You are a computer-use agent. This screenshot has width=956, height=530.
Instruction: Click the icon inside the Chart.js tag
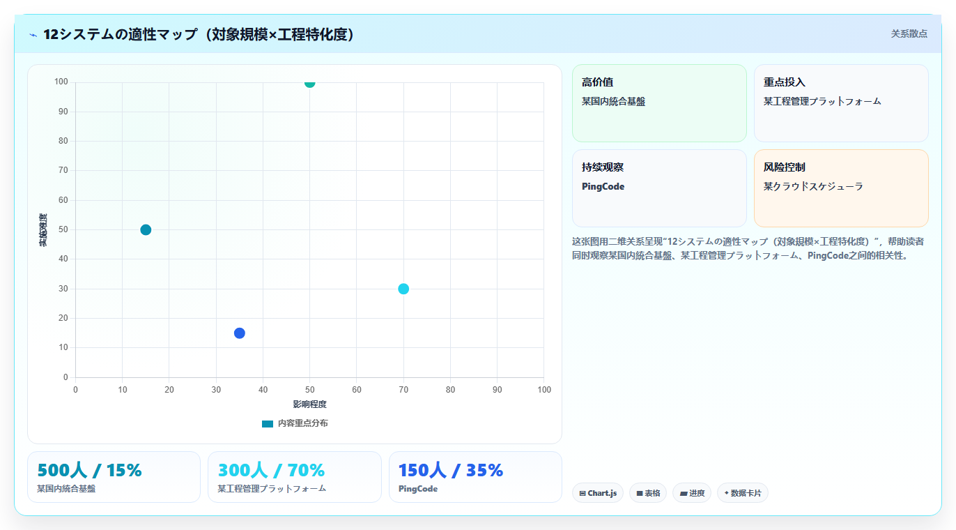(583, 493)
